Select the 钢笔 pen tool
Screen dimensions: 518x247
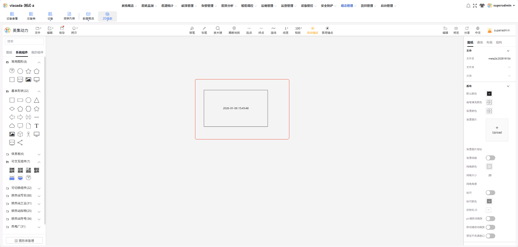pyautogui.click(x=192, y=30)
